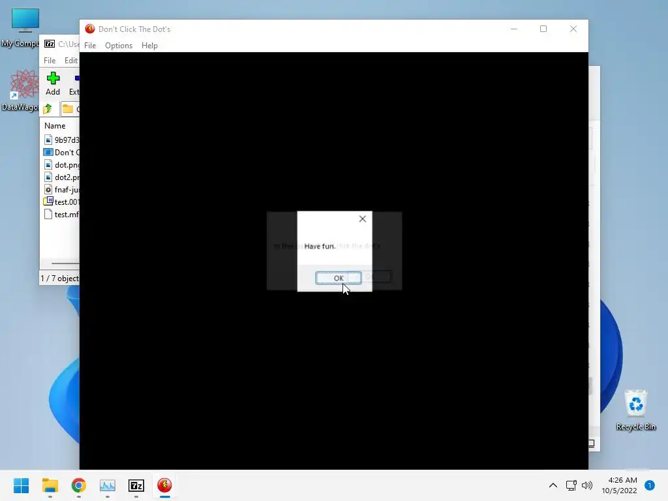Click the 7z logo in the 7-Zip title bar

tap(50, 44)
